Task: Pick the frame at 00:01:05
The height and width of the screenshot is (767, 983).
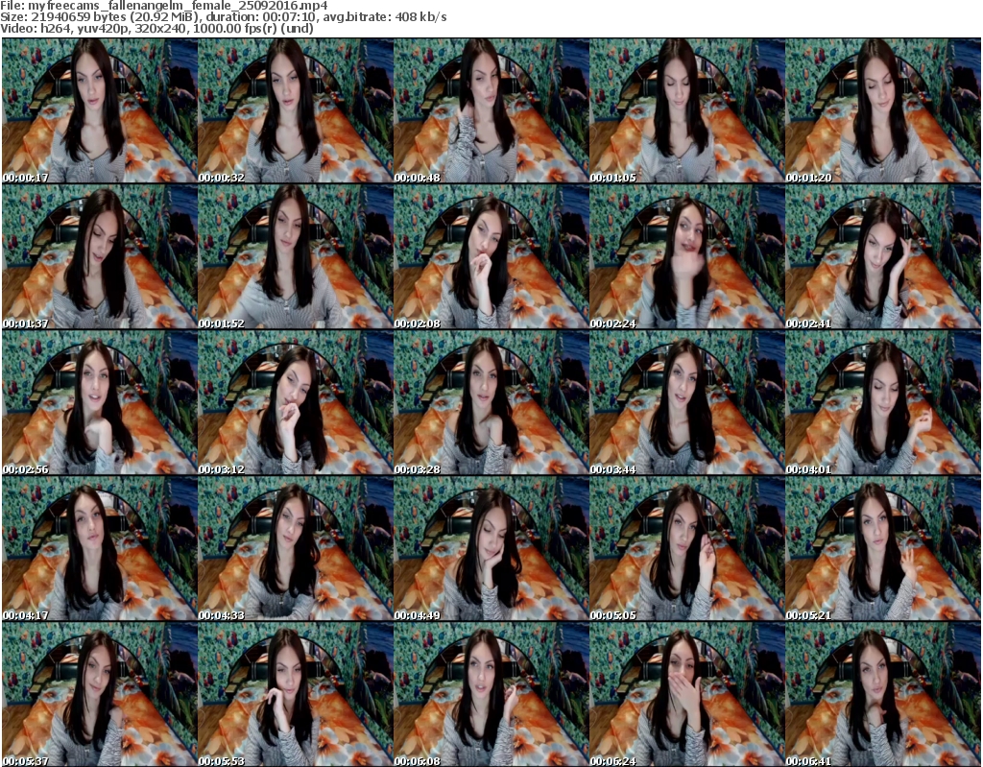Action: click(686, 110)
